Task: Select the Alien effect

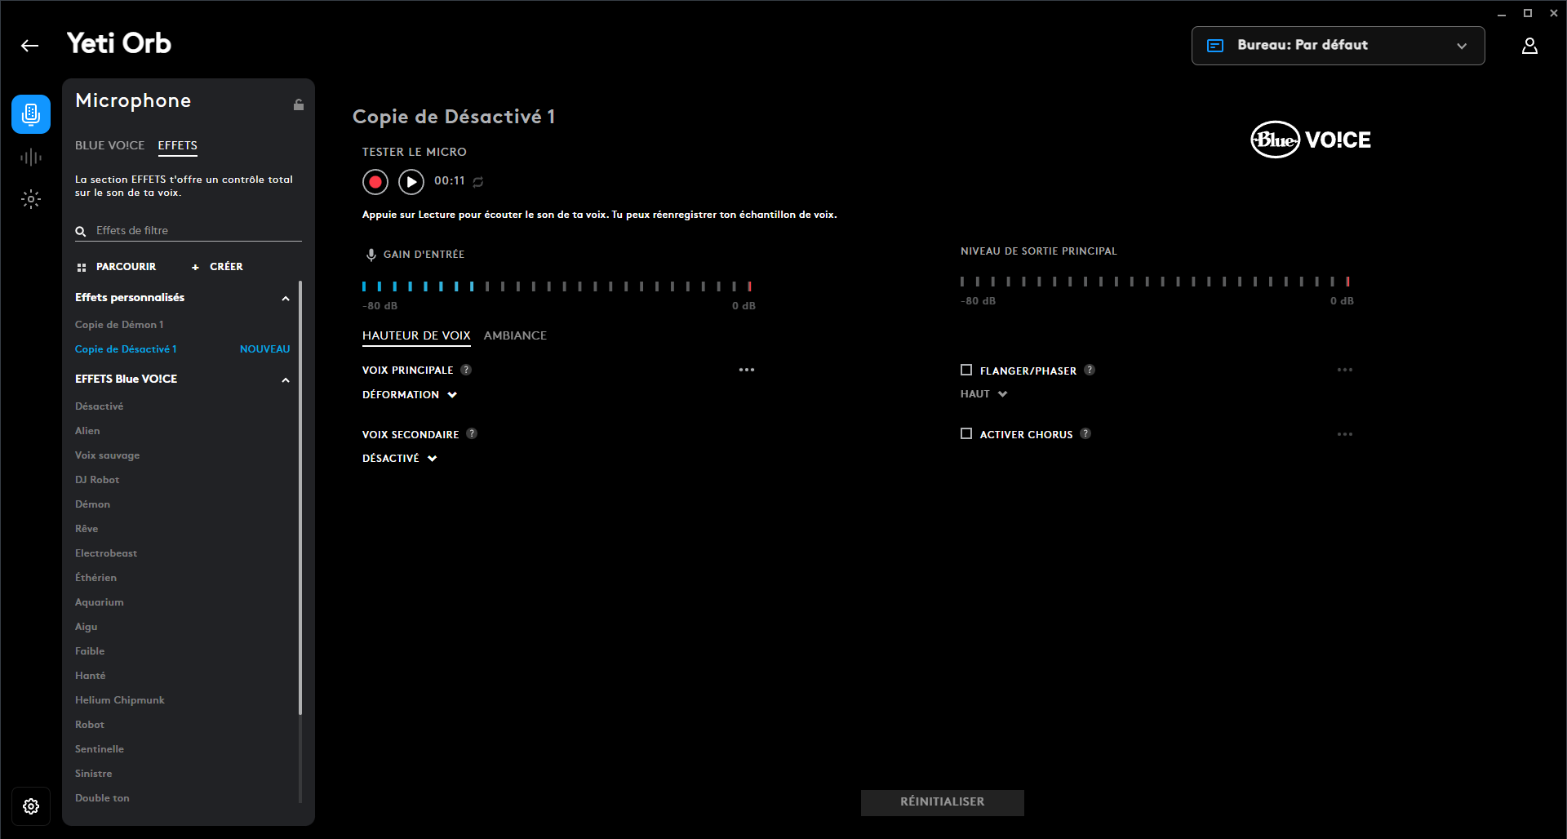Action: 87,431
